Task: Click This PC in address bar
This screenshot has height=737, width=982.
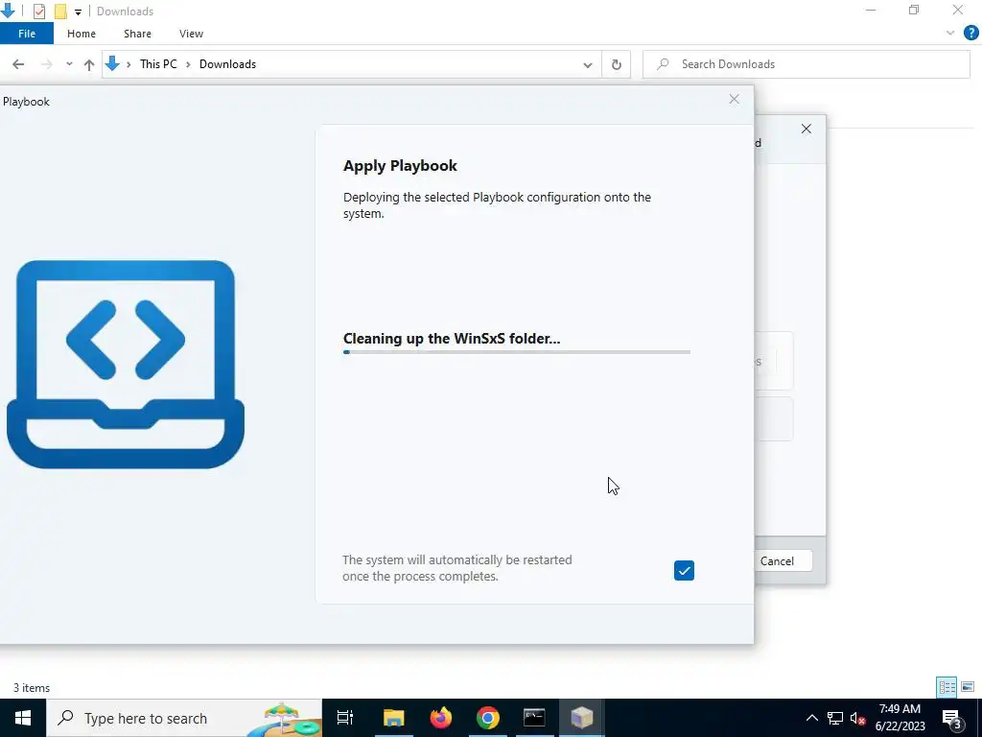Action: click(158, 64)
